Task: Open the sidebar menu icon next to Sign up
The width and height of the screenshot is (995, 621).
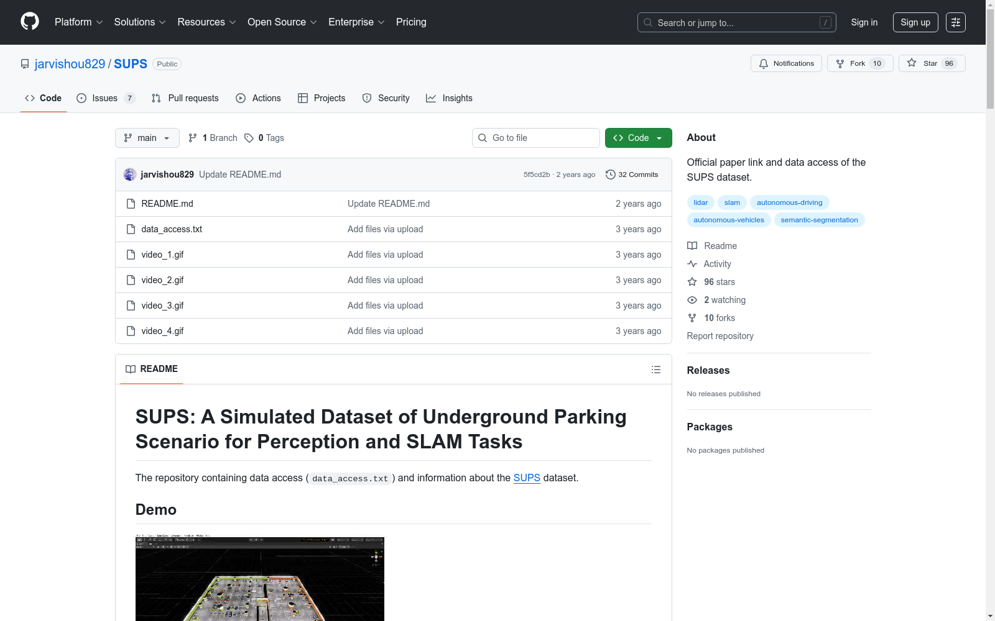Action: point(955,22)
